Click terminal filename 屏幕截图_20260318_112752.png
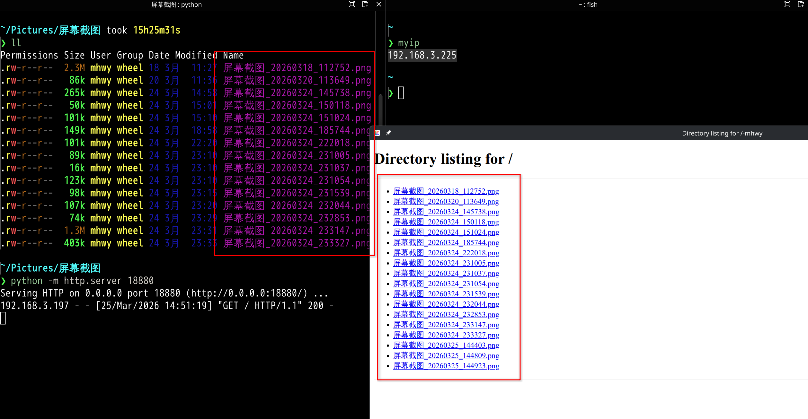 coord(297,68)
